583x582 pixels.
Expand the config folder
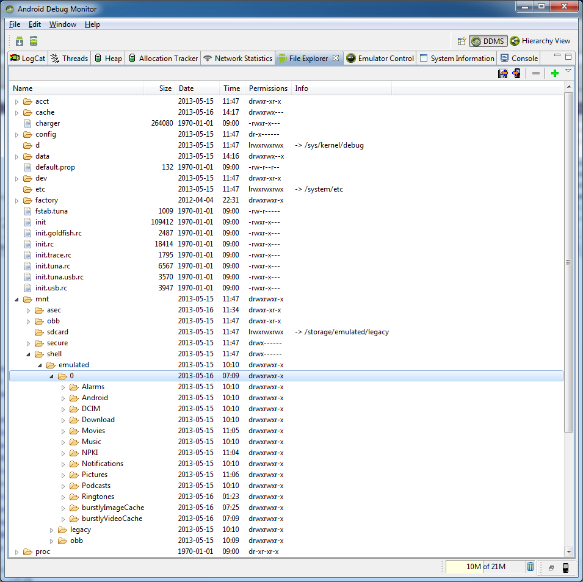[16, 135]
